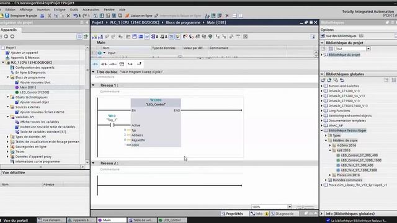
Task: Toggle the network comments button in editor toolbar
Action: coord(147,37)
